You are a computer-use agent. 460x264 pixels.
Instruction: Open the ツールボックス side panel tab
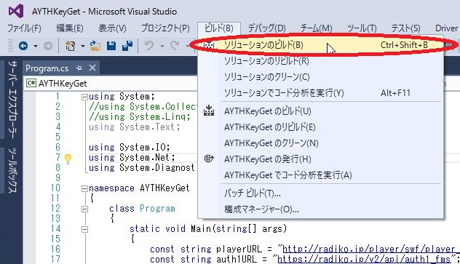click(12, 170)
